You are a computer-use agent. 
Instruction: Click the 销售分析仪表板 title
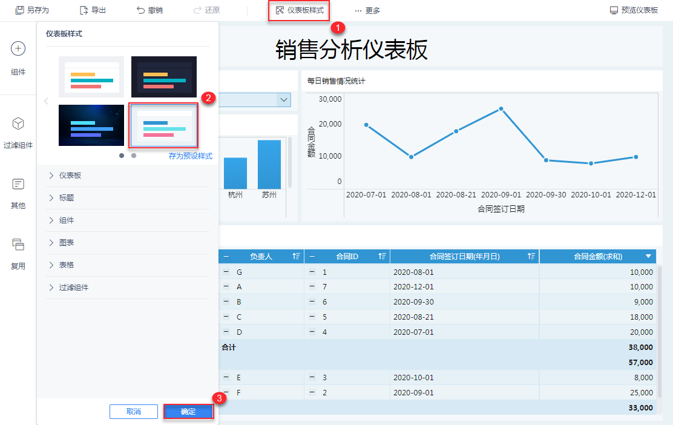click(x=352, y=50)
